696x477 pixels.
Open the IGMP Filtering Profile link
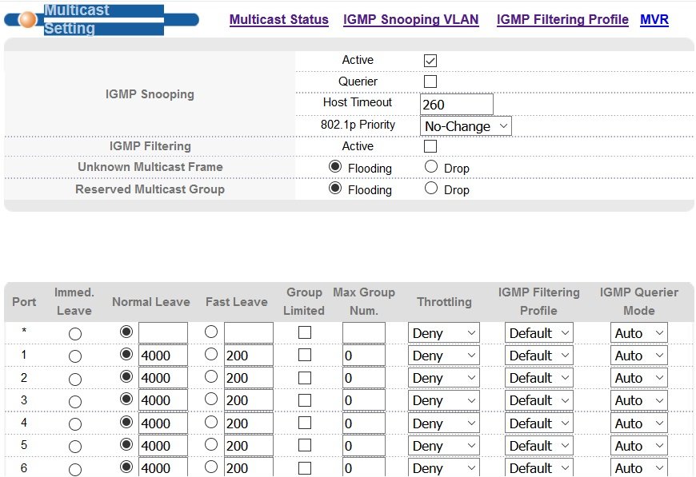[562, 20]
